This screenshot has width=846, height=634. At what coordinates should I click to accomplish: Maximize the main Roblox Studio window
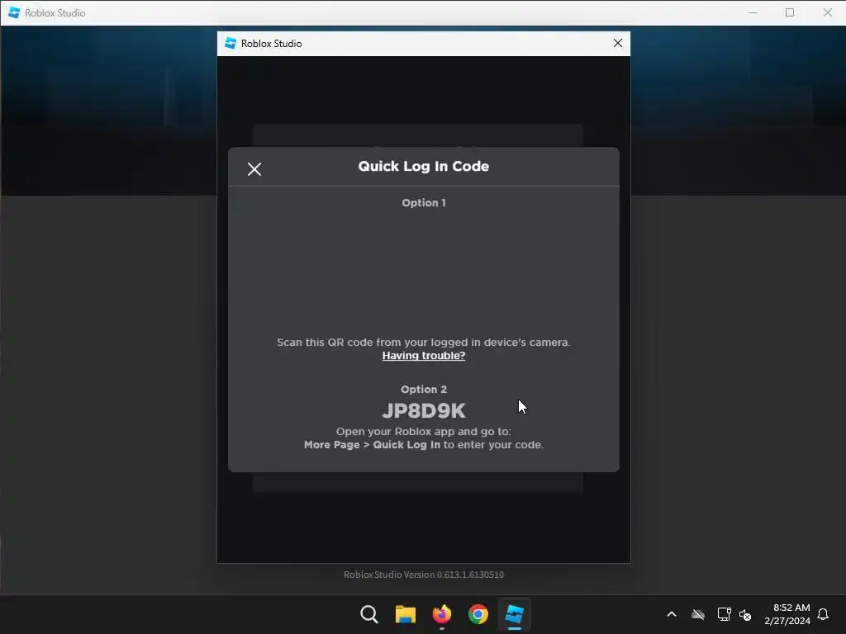pos(790,12)
